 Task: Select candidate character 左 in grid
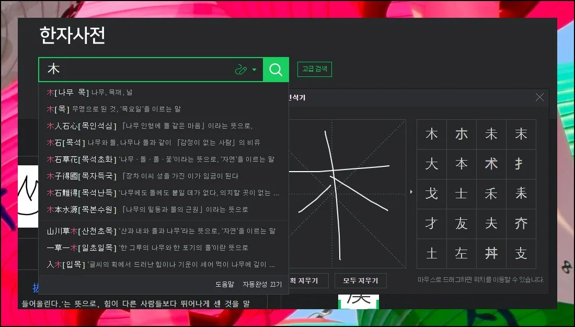(461, 254)
